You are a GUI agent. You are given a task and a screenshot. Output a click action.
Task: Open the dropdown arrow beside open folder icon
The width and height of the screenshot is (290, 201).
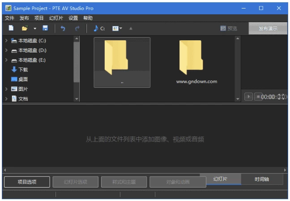[x=35, y=29]
